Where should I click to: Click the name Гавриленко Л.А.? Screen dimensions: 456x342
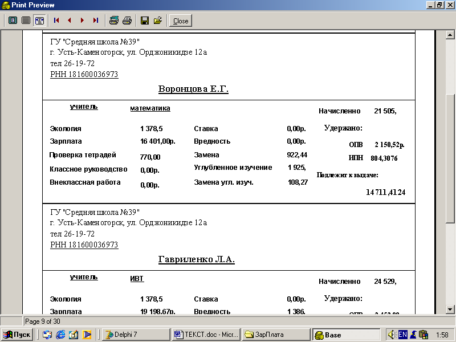(x=196, y=259)
